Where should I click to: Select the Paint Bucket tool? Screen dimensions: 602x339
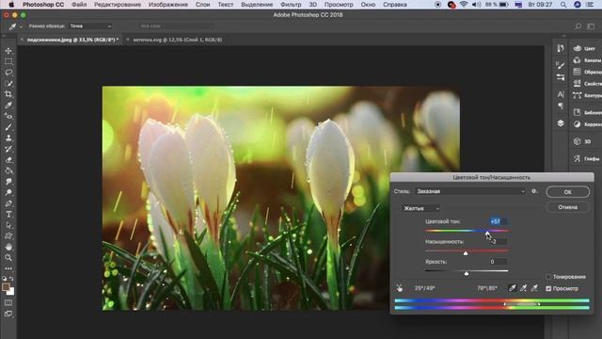(x=8, y=170)
